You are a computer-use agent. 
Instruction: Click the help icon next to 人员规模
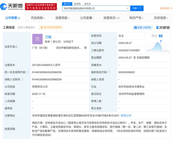click(x=17, y=101)
